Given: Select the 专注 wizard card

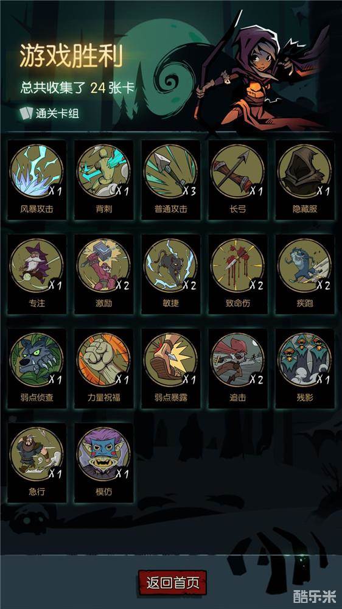Looking at the screenshot, I should (x=37, y=274).
